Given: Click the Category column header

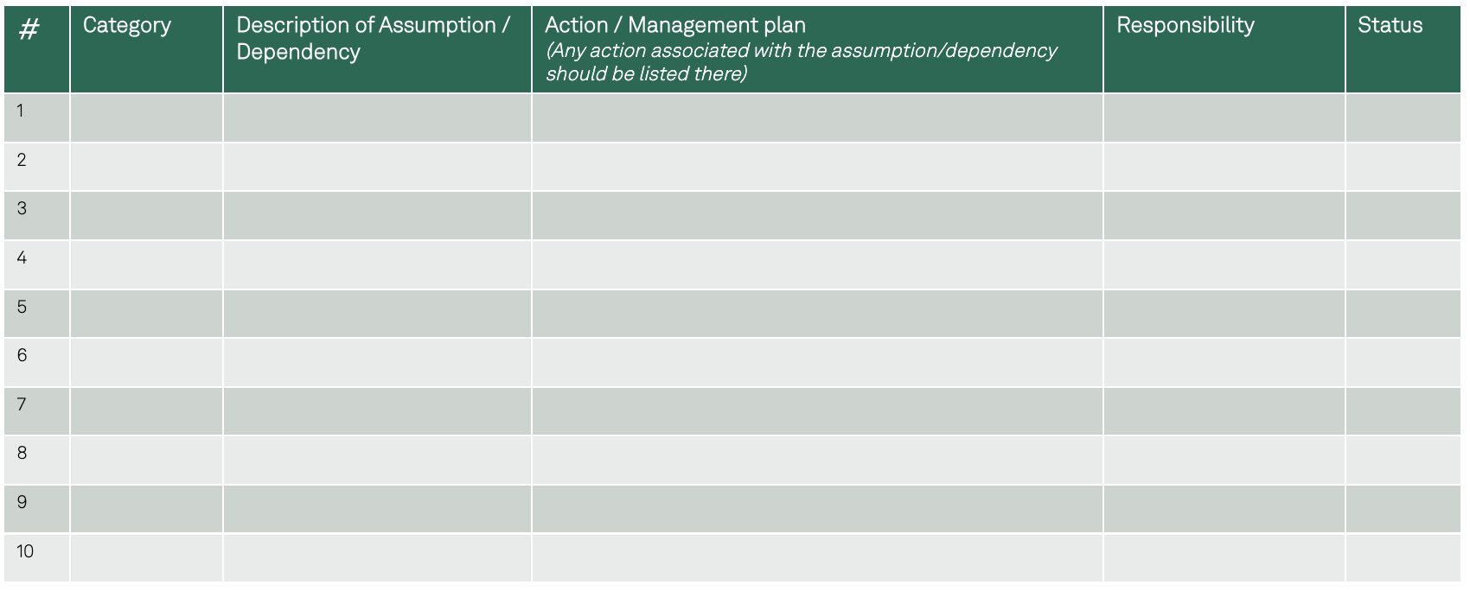Looking at the screenshot, I should pyautogui.click(x=145, y=48).
